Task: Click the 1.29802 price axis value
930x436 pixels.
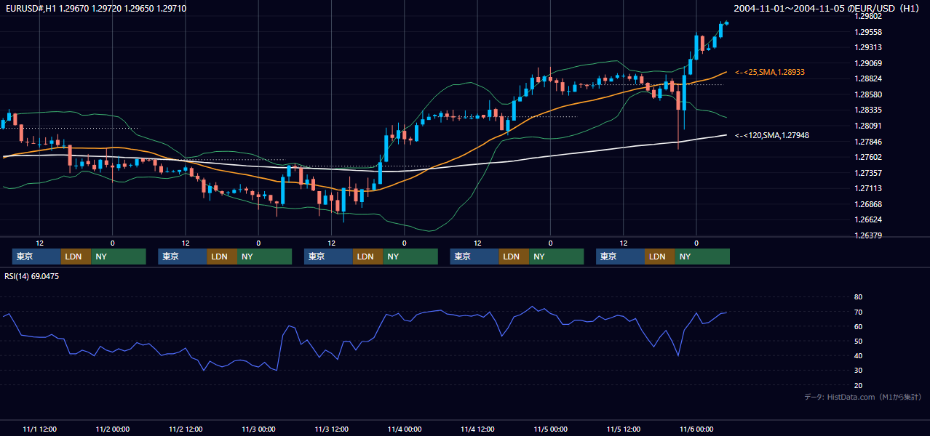Action: [868, 16]
